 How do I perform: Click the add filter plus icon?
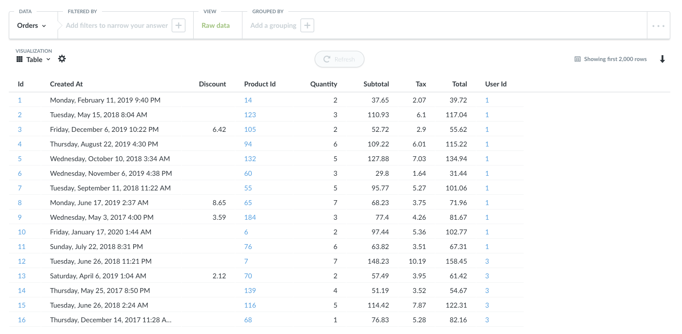click(x=179, y=25)
